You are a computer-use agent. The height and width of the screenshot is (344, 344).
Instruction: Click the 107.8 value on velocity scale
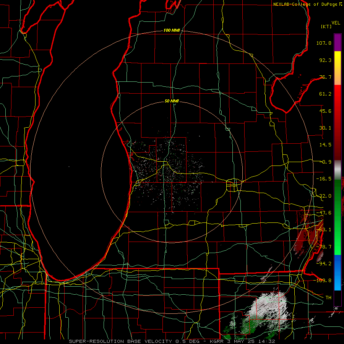(x=324, y=43)
